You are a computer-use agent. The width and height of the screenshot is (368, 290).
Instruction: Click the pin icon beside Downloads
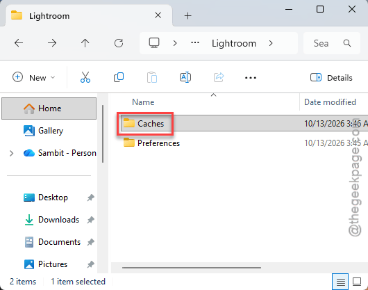90,220
